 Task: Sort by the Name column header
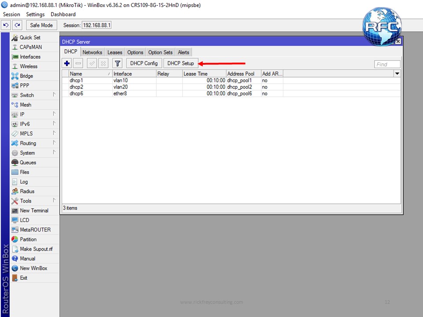90,74
